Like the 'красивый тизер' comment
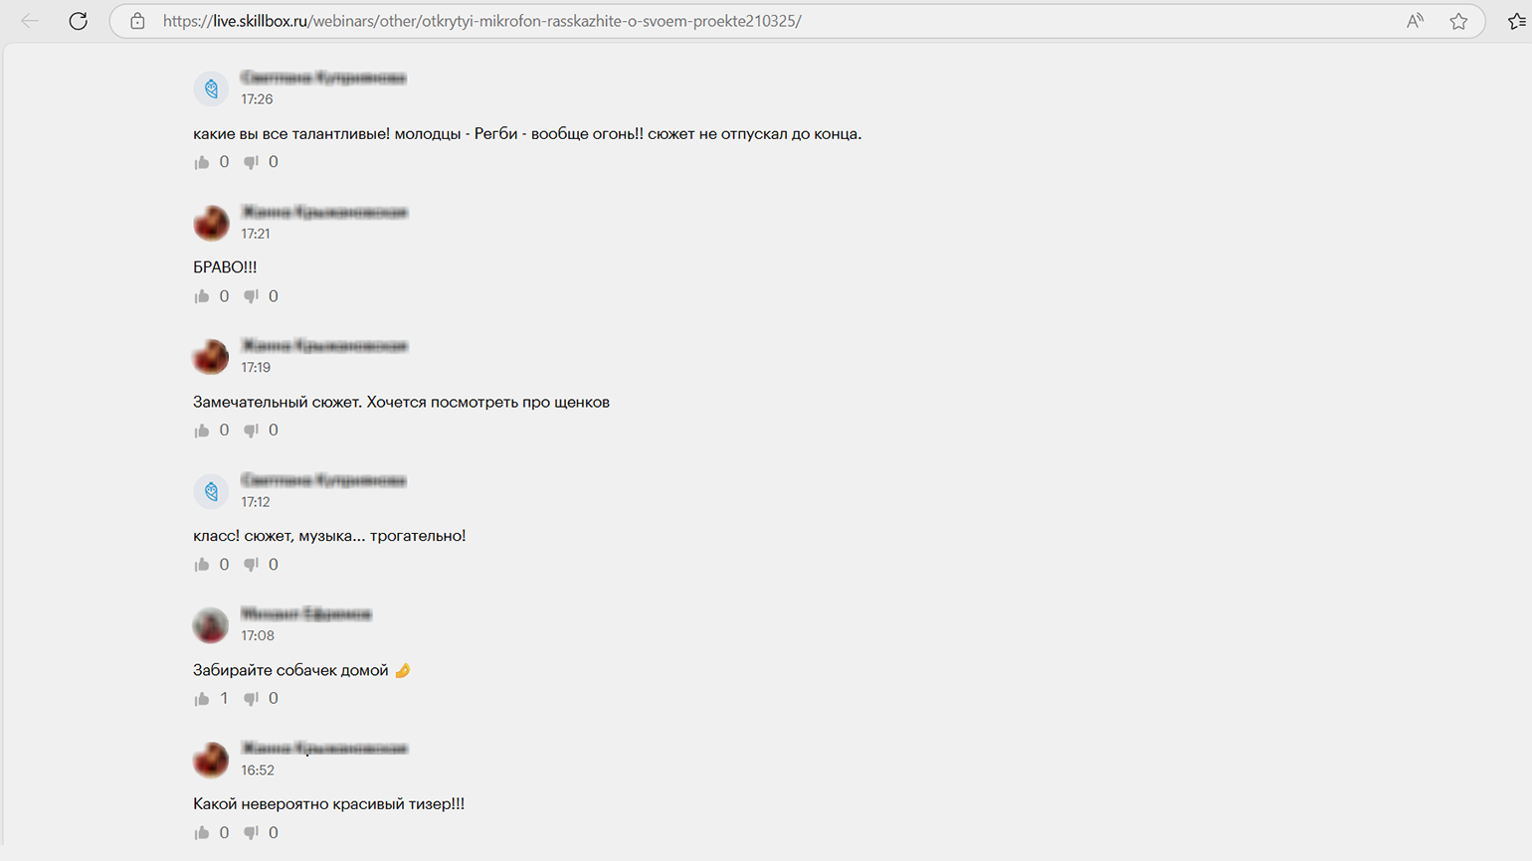Screen dimensions: 1532x861 (x=202, y=833)
